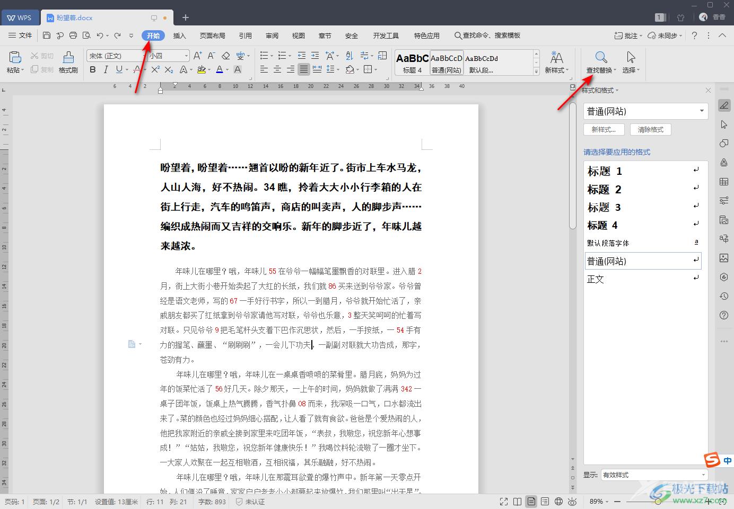This screenshot has height=509, width=734.
Task: Open Print Preview from quick access toolbar
Action: [x=86, y=35]
